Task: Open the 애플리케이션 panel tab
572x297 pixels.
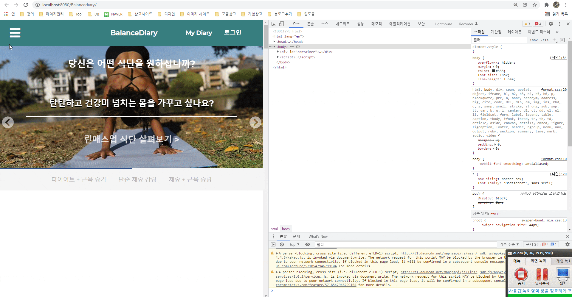Action: pyautogui.click(x=400, y=24)
